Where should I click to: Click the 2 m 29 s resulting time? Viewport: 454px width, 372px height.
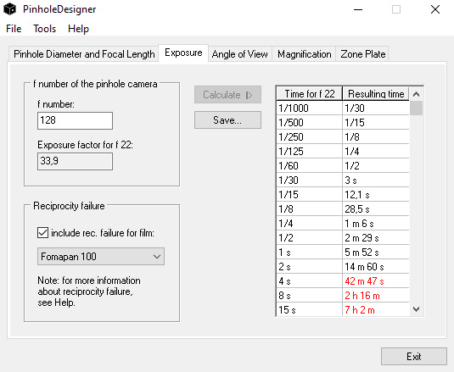pos(376,238)
